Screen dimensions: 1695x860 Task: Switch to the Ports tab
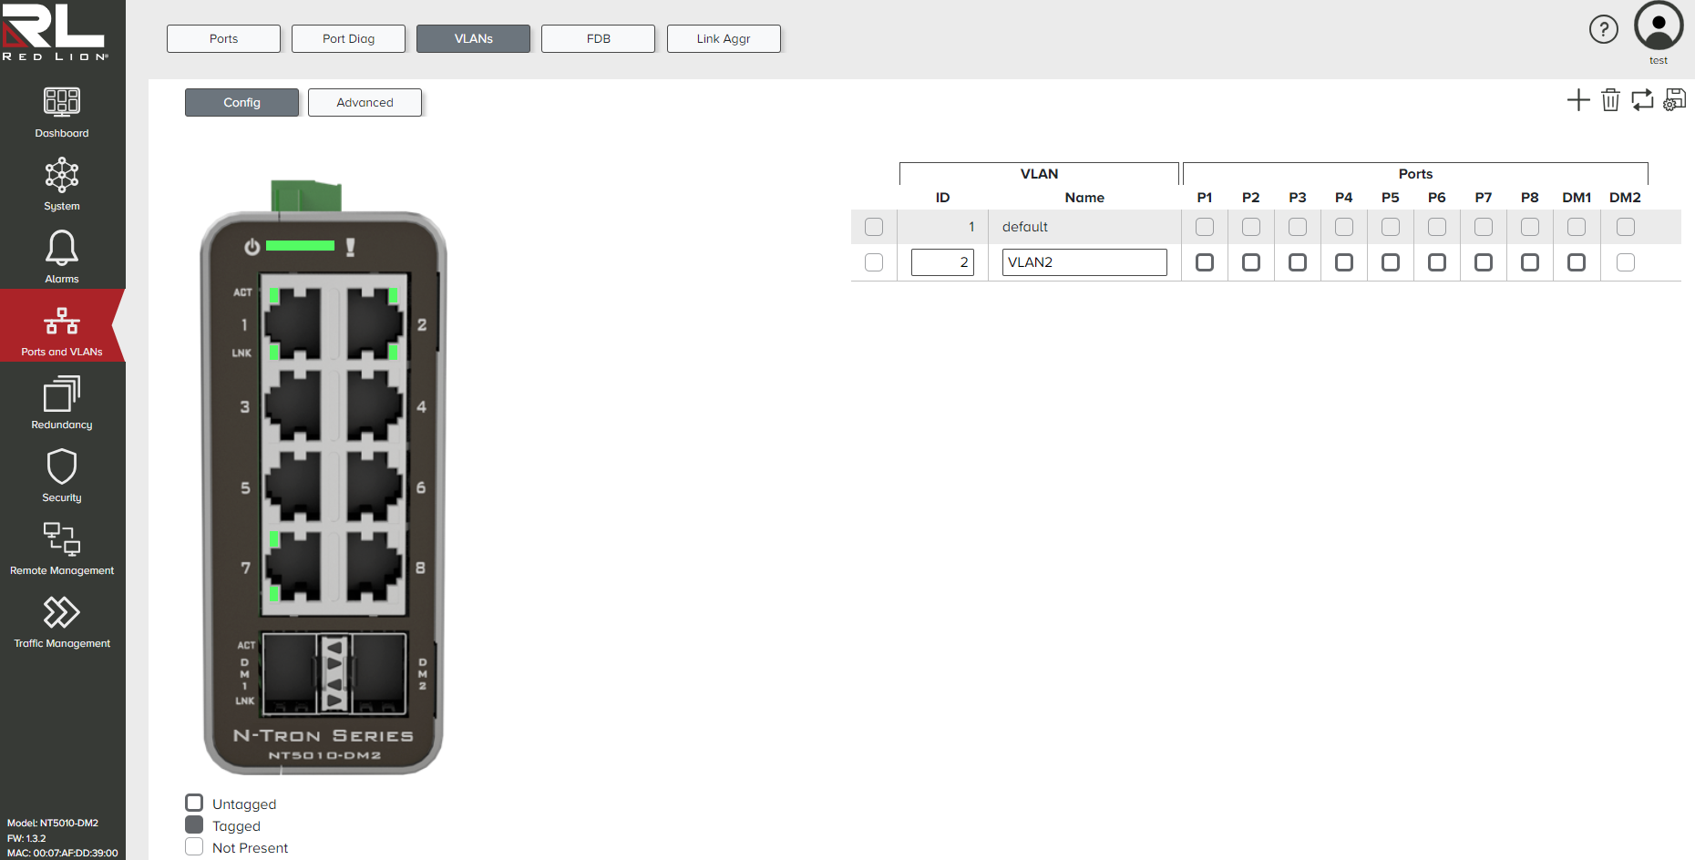tap(223, 38)
